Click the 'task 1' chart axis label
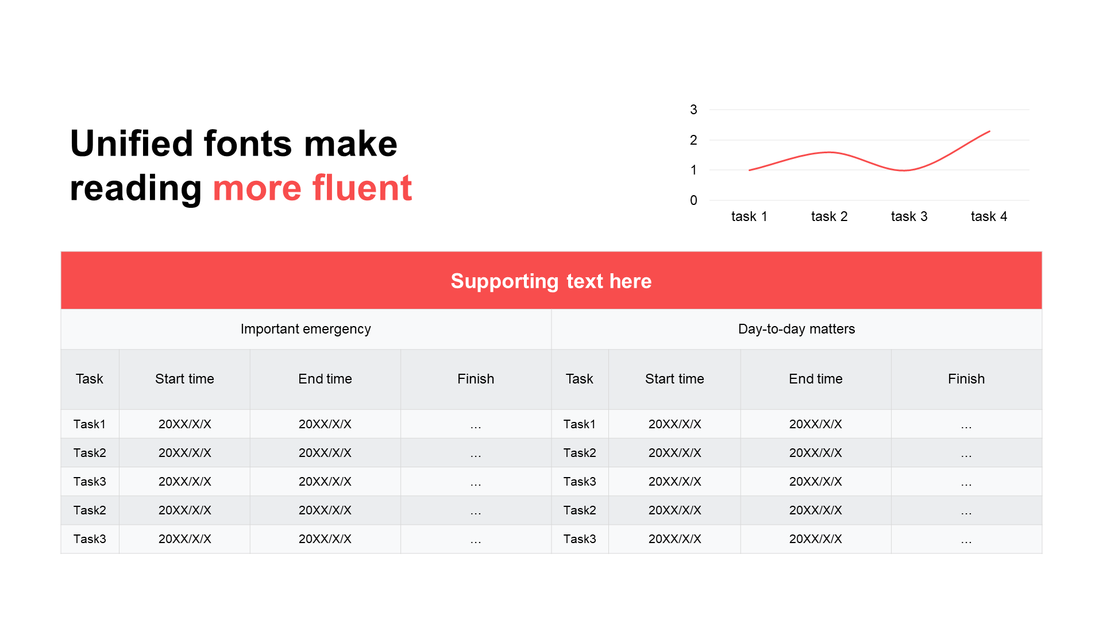Screen dimensions: 1103x620 (749, 216)
